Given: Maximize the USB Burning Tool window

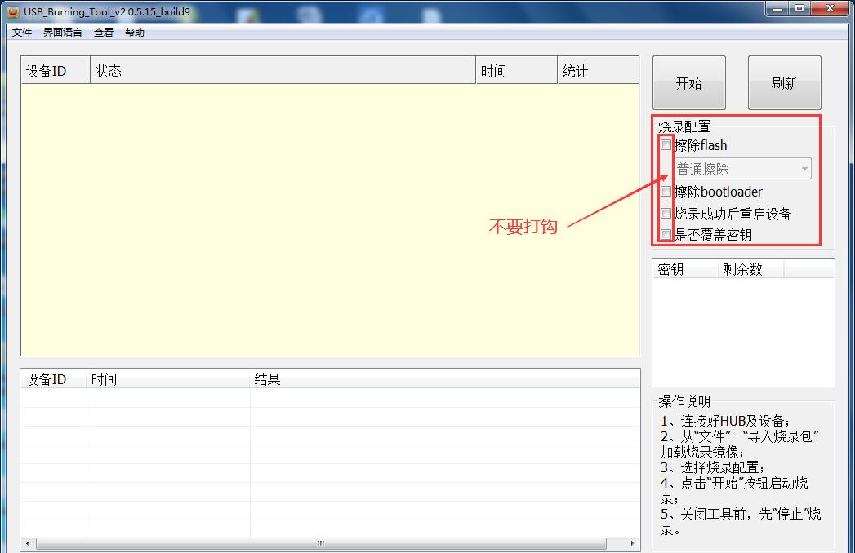Looking at the screenshot, I should (799, 9).
